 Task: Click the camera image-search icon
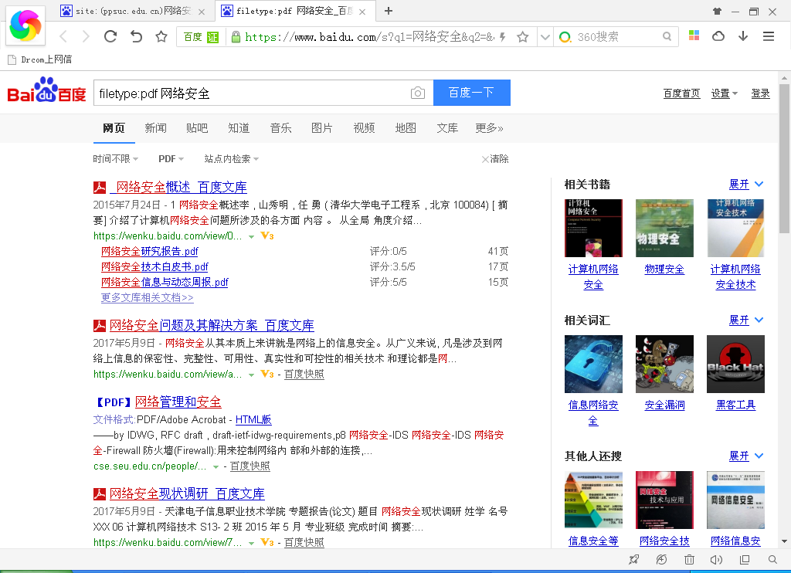(418, 93)
